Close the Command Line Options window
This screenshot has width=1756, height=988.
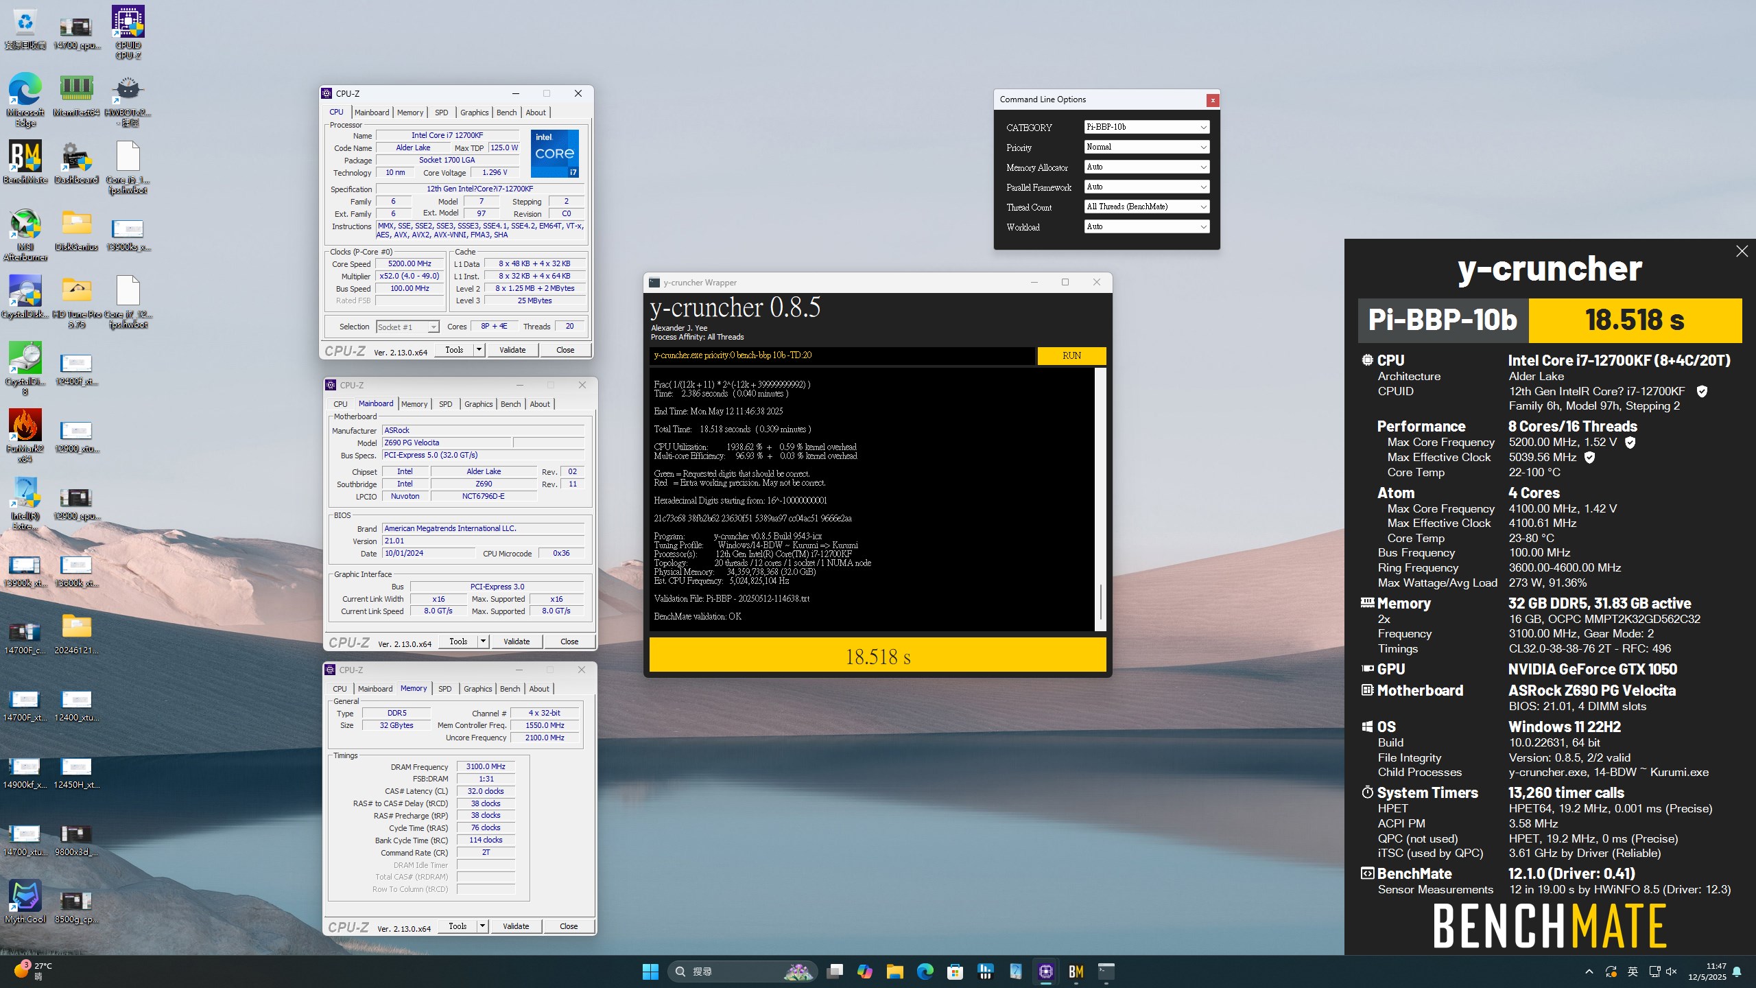click(1213, 100)
